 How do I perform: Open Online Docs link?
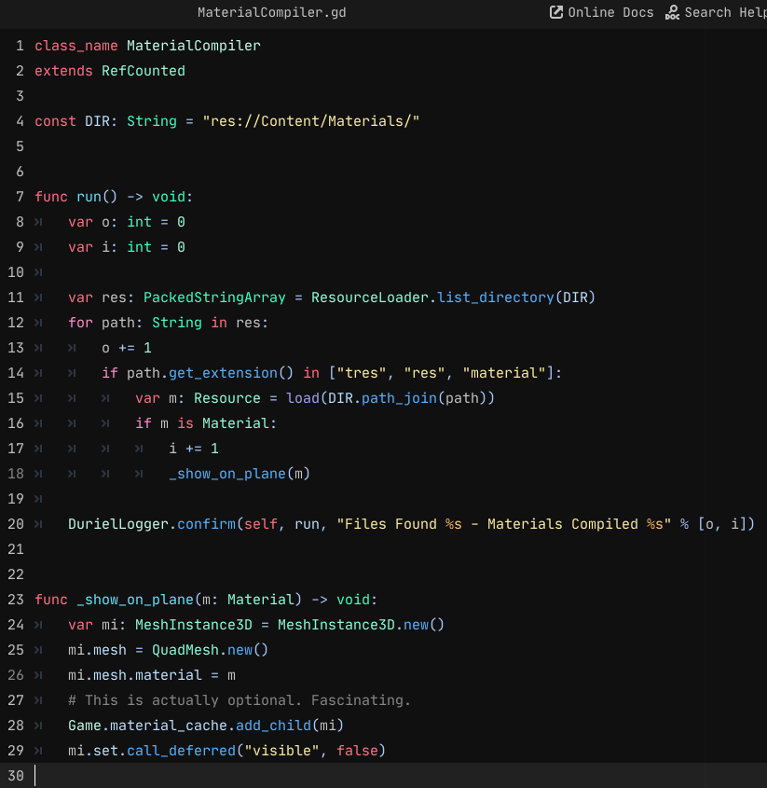click(602, 12)
